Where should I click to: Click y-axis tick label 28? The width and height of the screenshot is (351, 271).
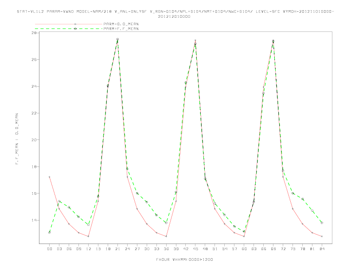click(x=34, y=33)
